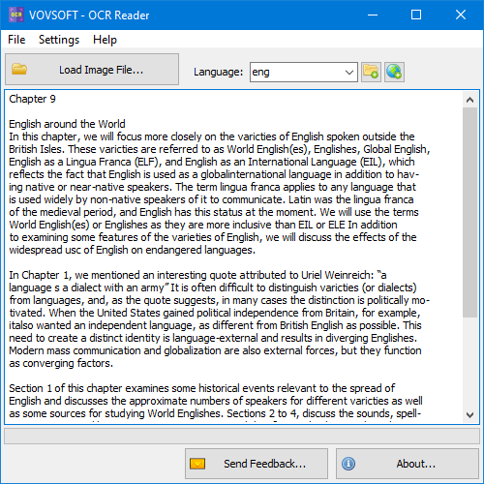Image resolution: width=484 pixels, height=484 pixels.
Task: Open the About dialog button
Action: pos(408,464)
